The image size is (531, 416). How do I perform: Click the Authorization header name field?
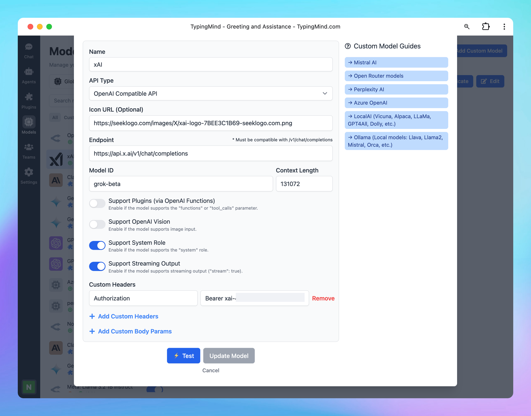(x=143, y=298)
